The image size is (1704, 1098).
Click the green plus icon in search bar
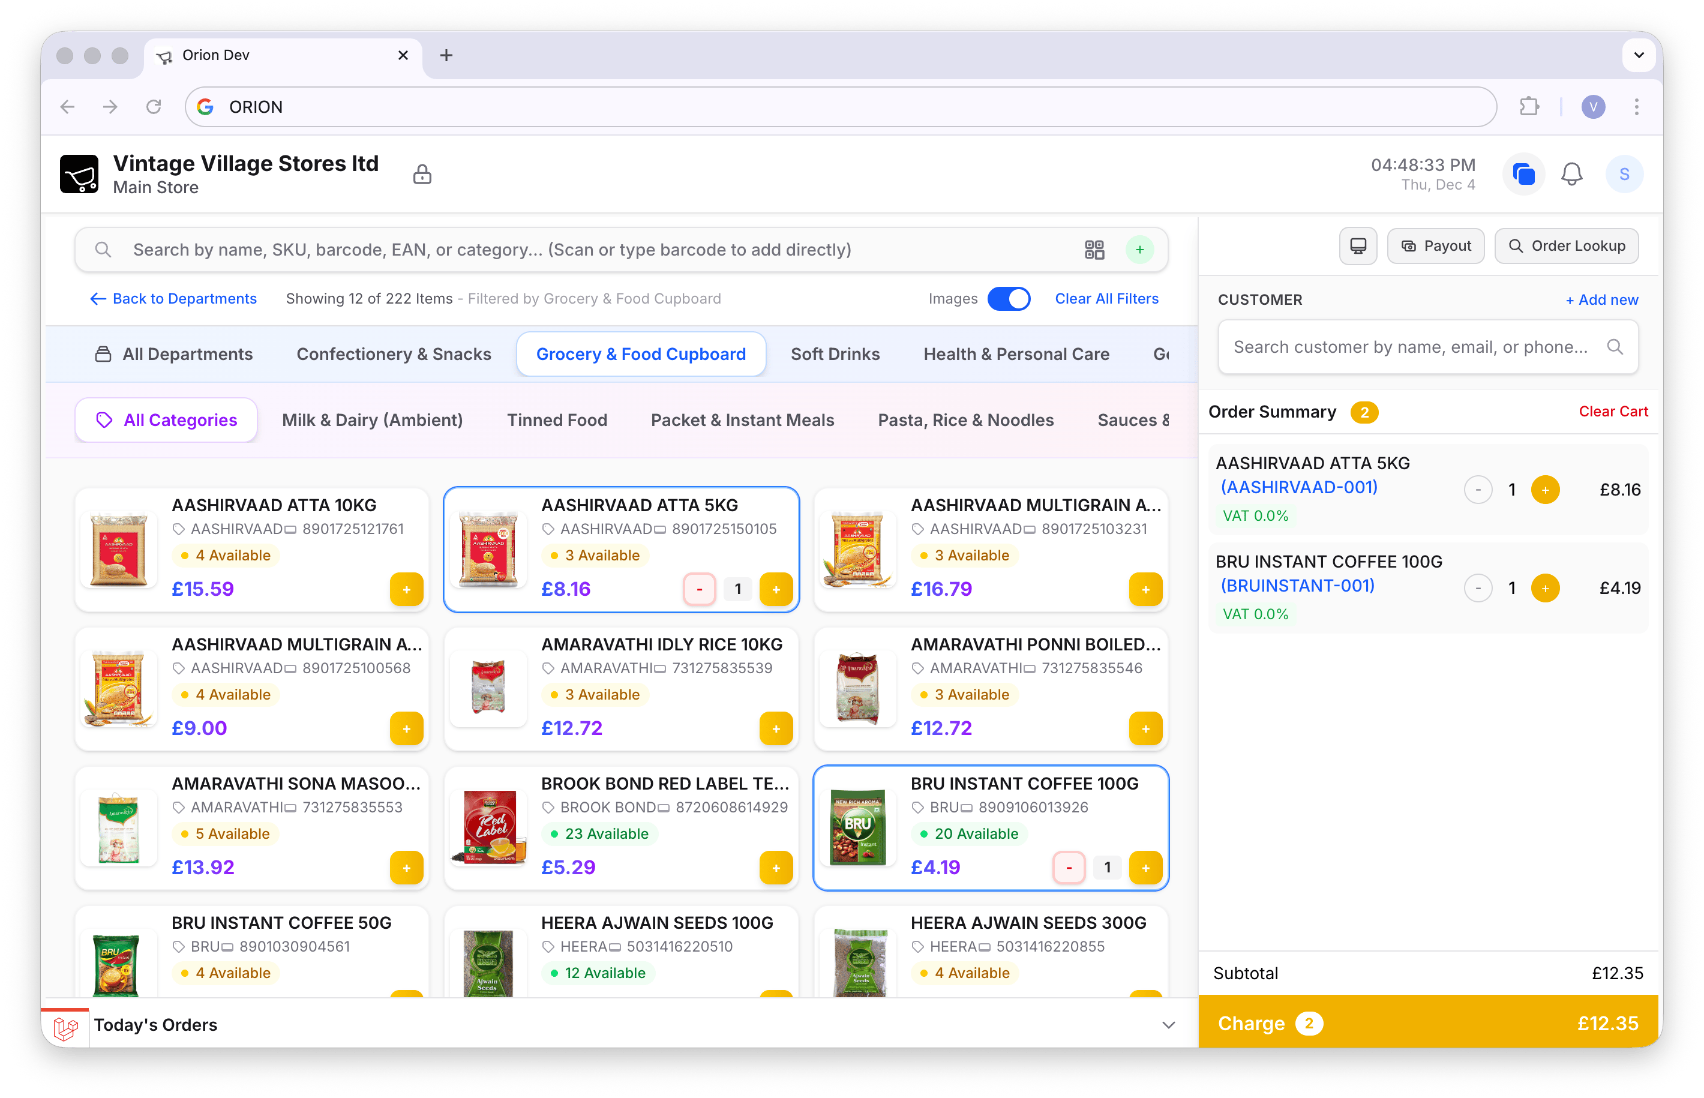pyautogui.click(x=1139, y=250)
